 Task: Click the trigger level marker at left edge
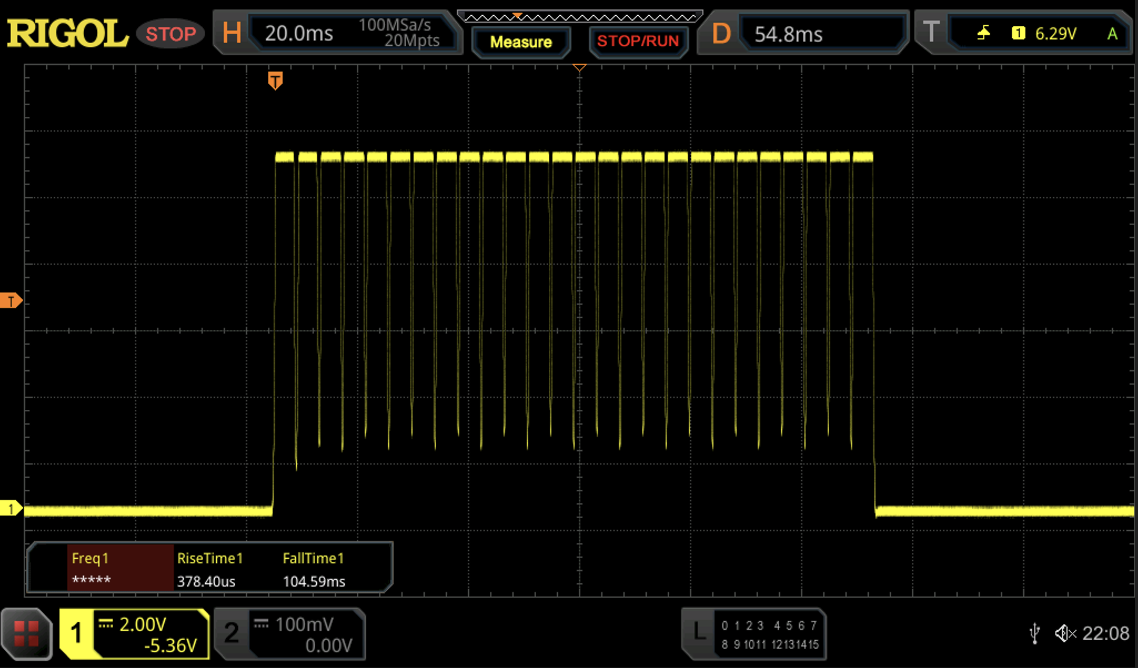[x=11, y=300]
